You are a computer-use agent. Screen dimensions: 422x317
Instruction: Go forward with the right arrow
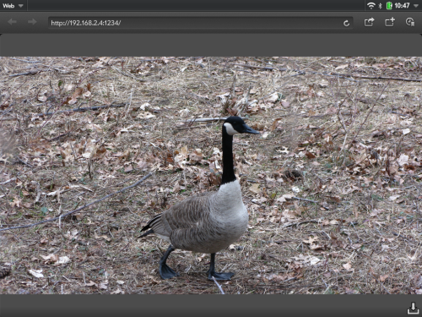(x=32, y=22)
